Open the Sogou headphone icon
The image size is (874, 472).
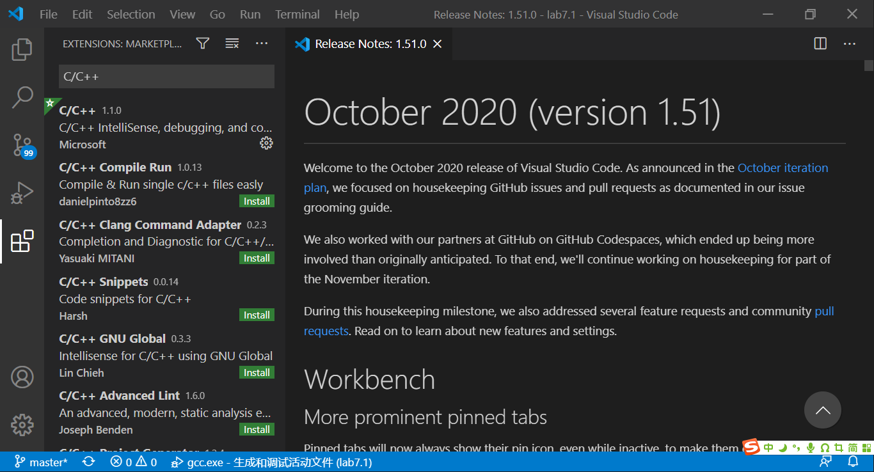[825, 448]
